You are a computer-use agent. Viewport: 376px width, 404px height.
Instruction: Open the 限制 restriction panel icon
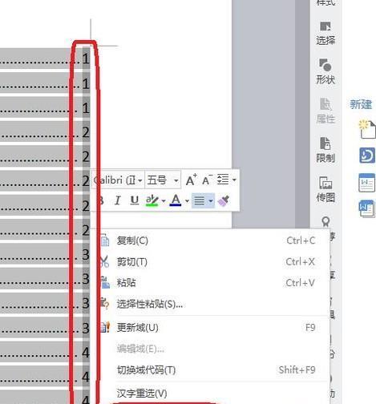pos(325,150)
